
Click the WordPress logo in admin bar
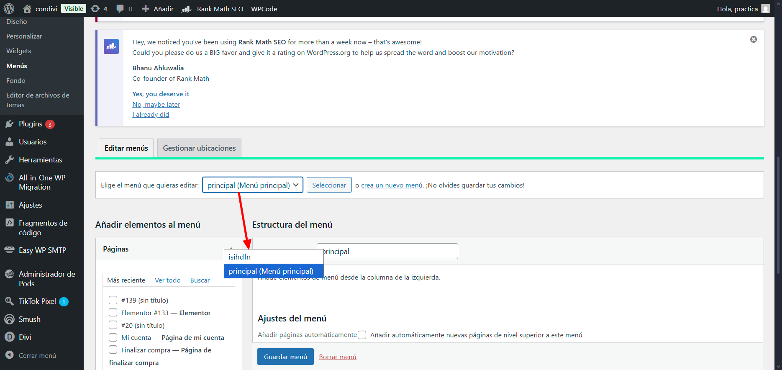pos(9,9)
